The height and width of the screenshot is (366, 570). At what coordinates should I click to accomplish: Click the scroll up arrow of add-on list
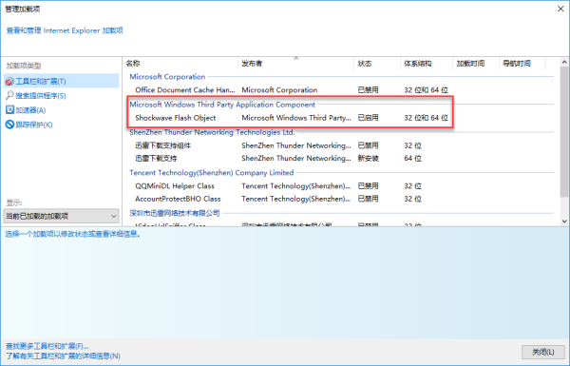tap(564, 62)
